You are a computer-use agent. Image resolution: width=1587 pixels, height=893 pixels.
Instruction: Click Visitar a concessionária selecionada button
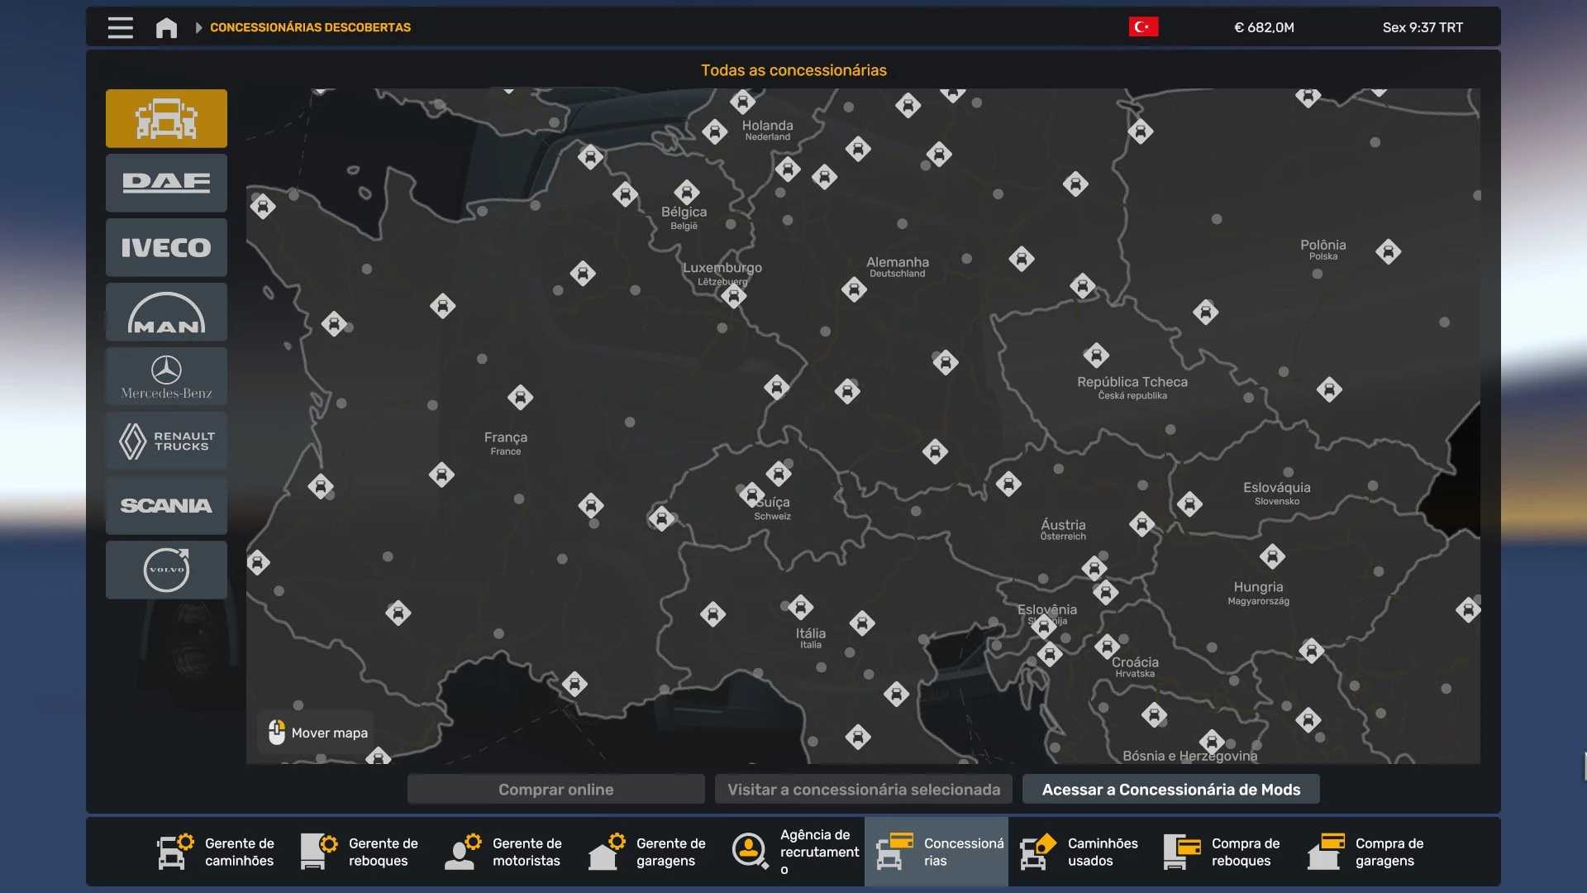tap(864, 789)
